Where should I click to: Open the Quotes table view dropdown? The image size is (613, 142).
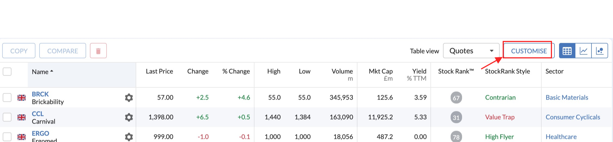(x=471, y=51)
